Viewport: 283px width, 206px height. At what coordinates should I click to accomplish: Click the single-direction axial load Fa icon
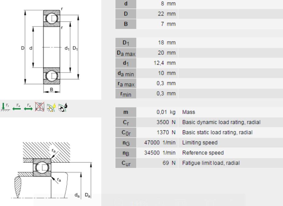tap(17, 107)
